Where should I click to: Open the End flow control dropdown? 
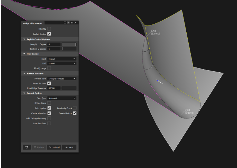[62, 63]
